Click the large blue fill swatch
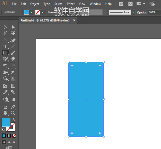This screenshot has width=161, height=149. coord(6,122)
